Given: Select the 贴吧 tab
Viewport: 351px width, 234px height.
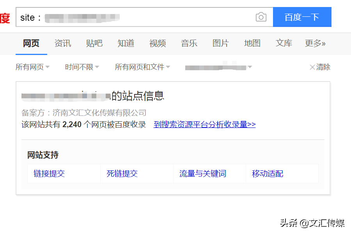Looking at the screenshot, I should (x=94, y=43).
